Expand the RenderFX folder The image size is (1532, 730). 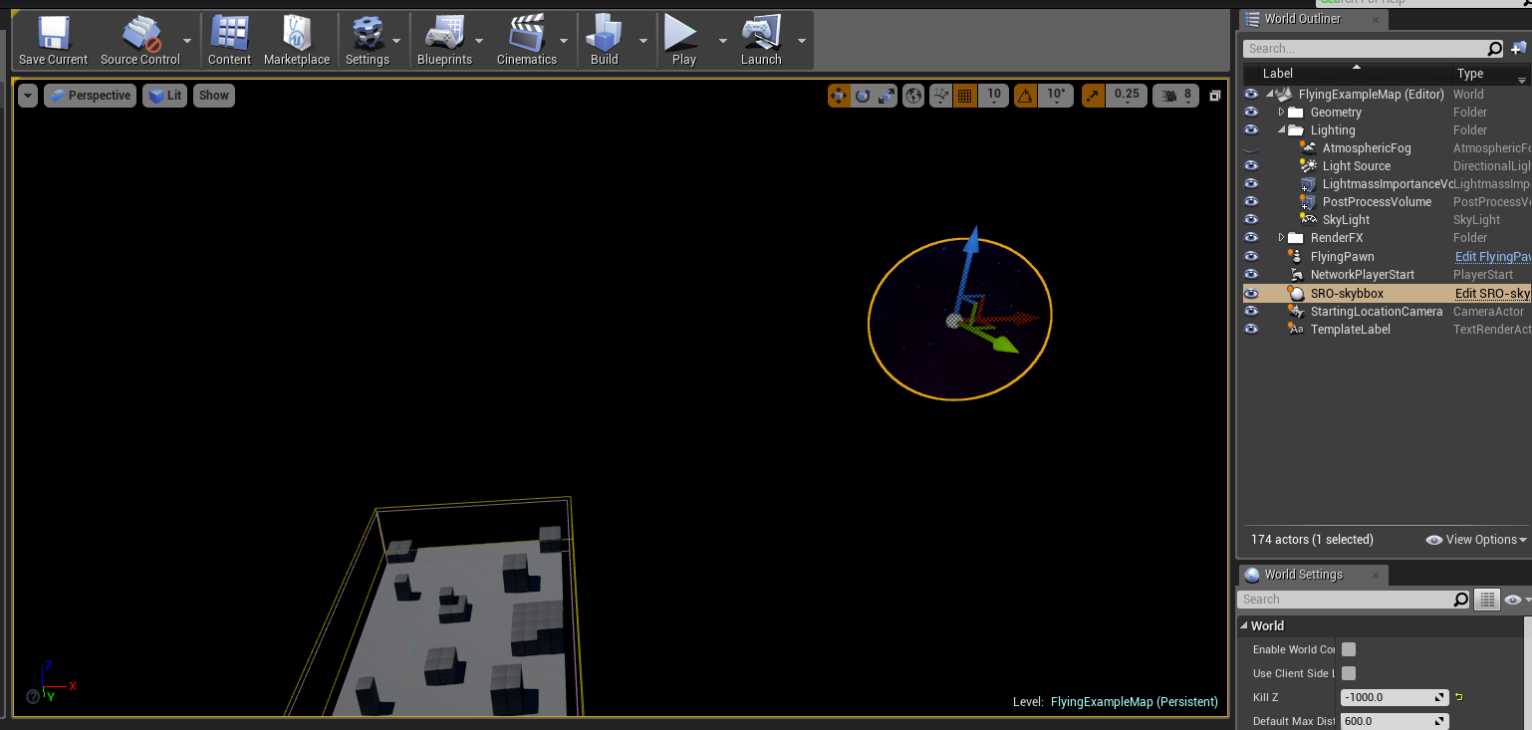(1281, 238)
